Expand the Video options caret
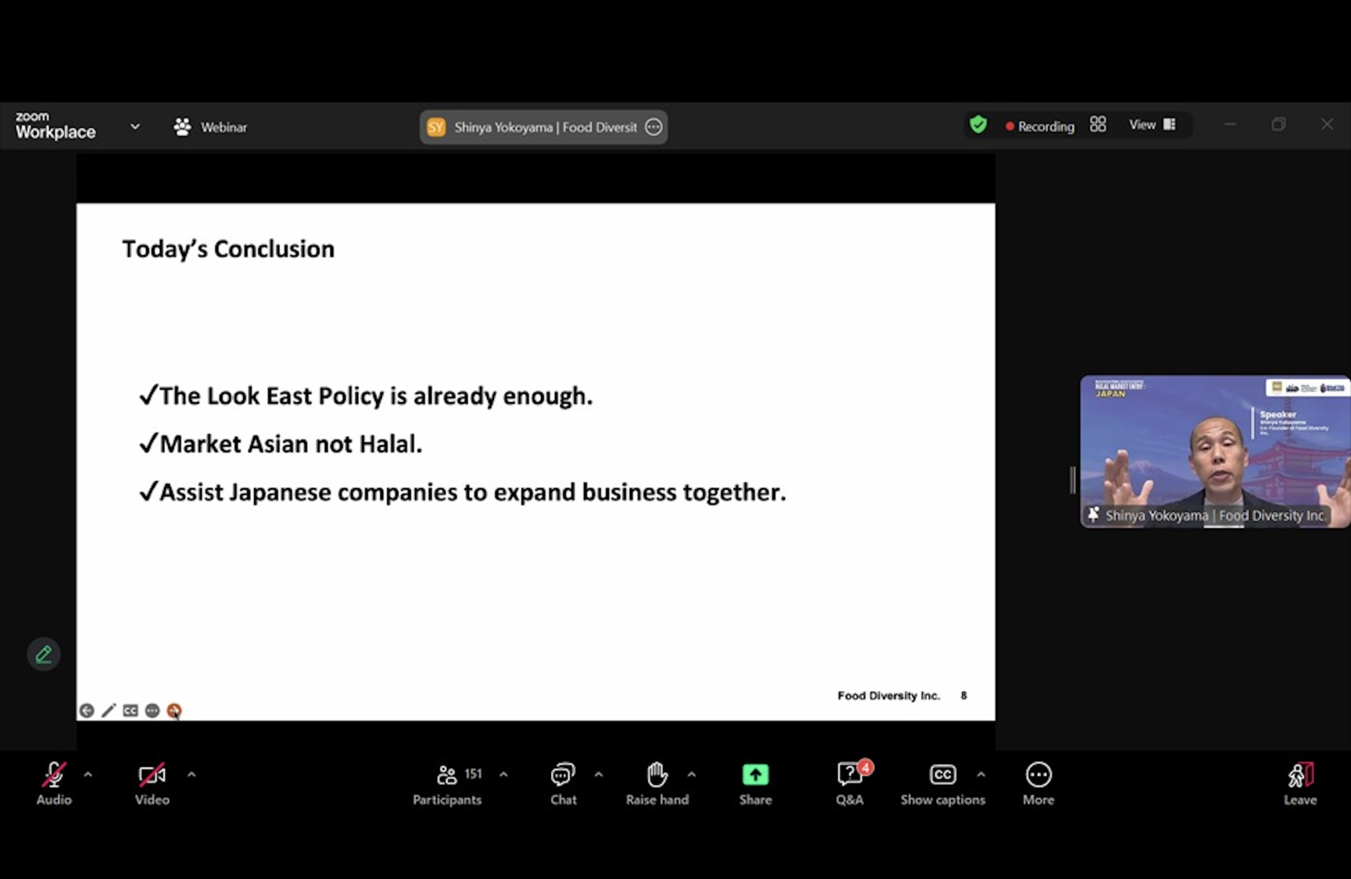1351x879 pixels. tap(191, 774)
